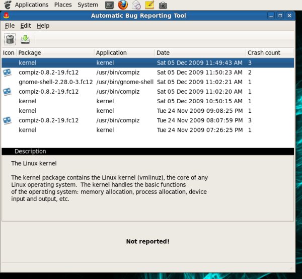Close the Automatic Bug Reporting Tool window

[289, 16]
